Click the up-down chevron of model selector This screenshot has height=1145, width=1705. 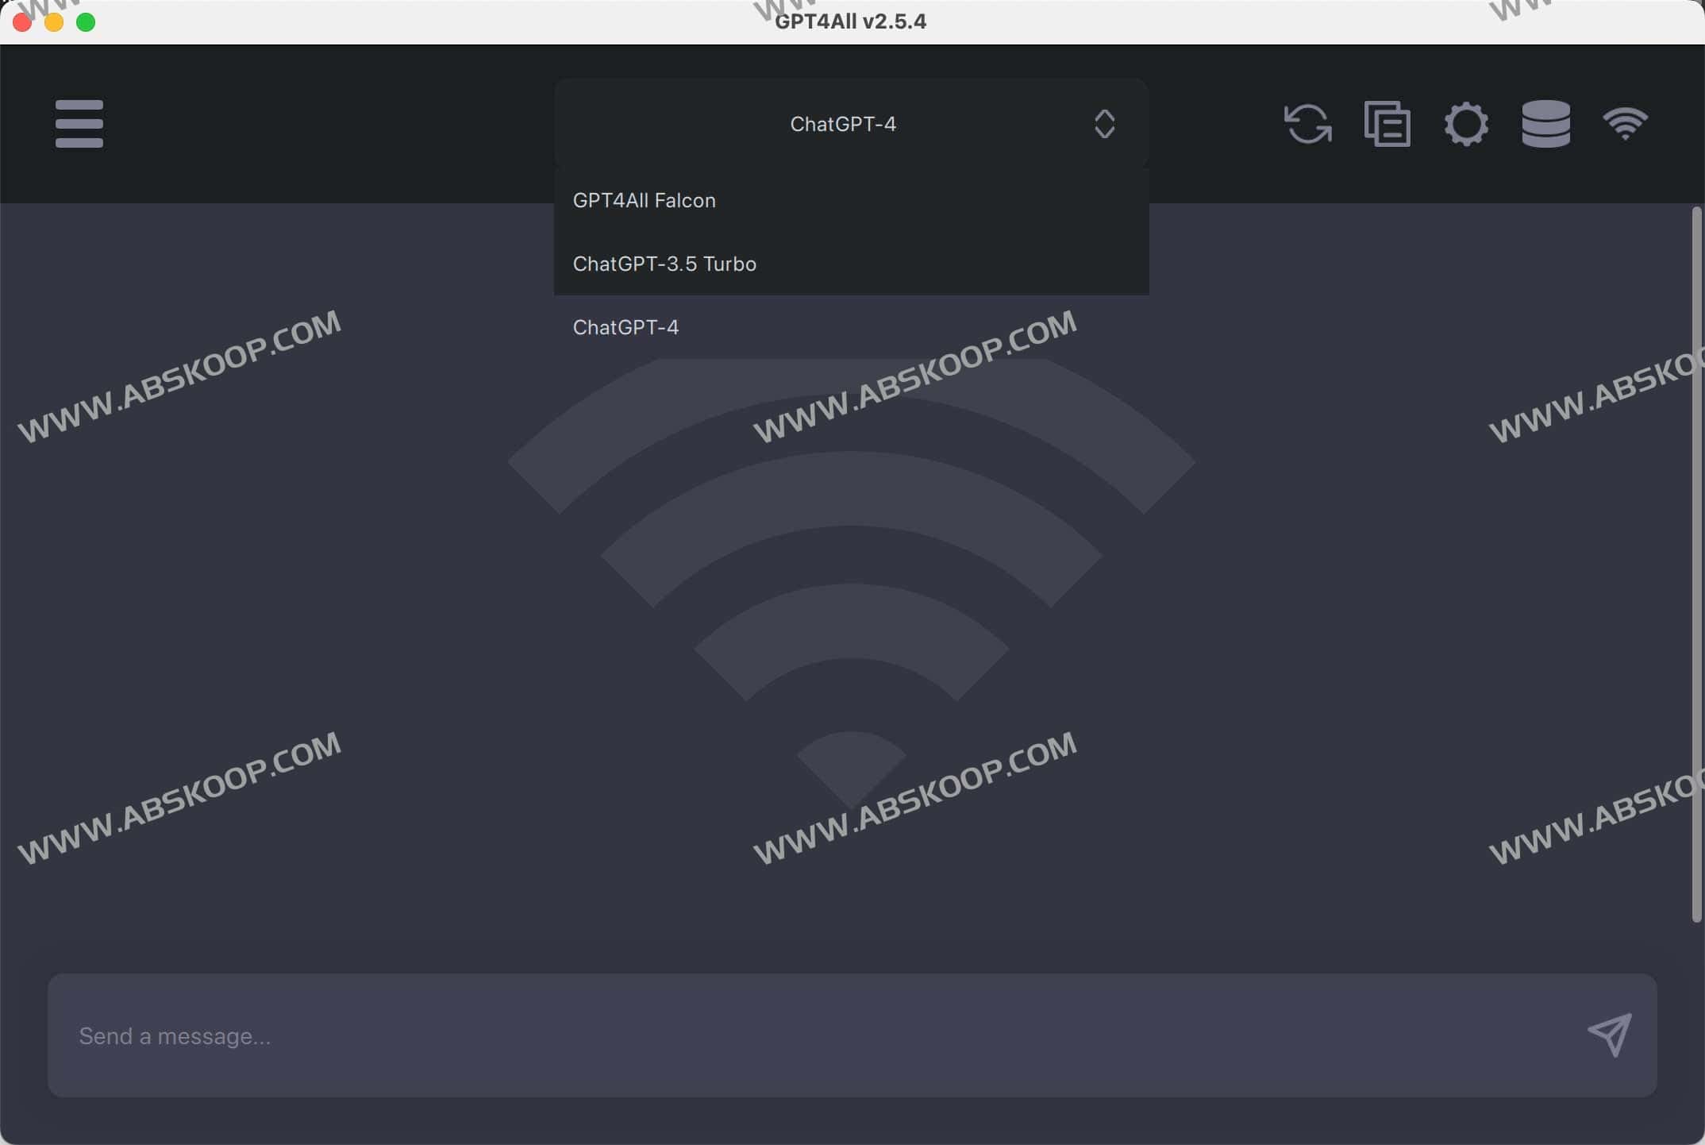coord(1104,124)
